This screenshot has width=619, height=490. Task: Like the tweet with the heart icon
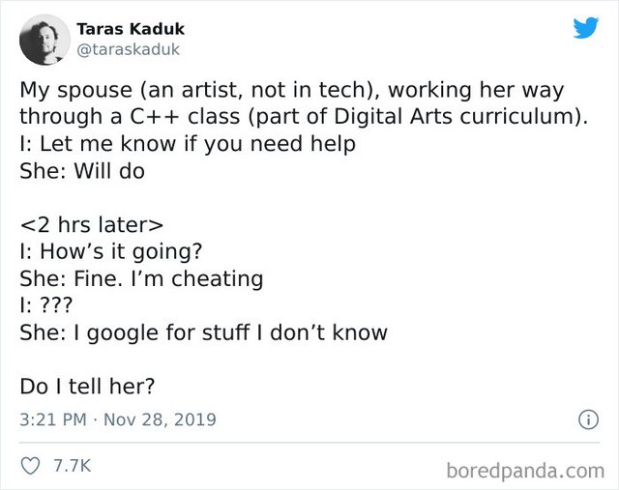coord(30,466)
